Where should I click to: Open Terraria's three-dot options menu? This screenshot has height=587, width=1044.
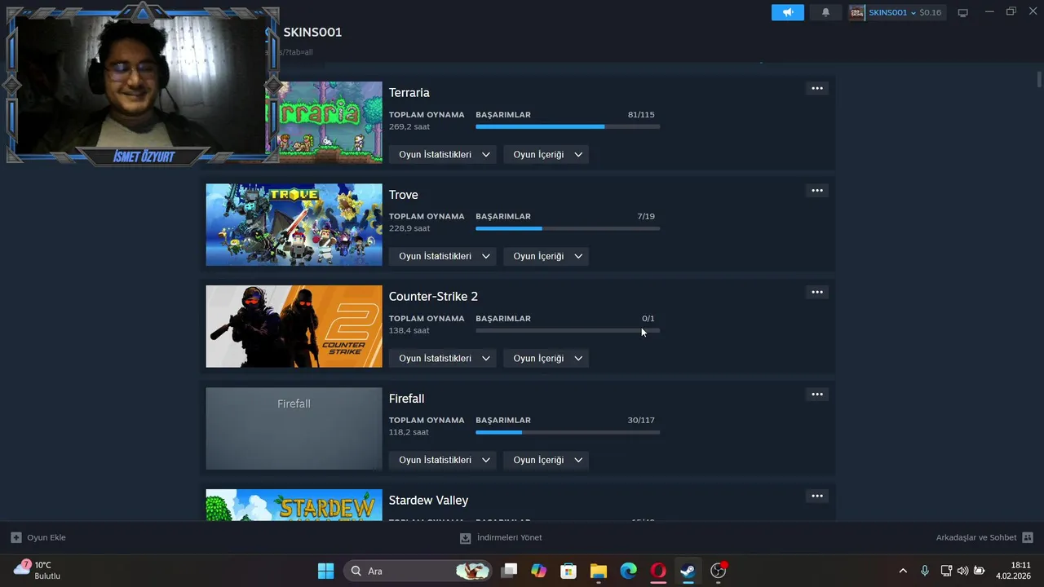pyautogui.click(x=817, y=88)
